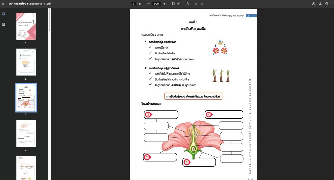
Task: Open the more actions three-dot menu
Action: tap(332, 4)
